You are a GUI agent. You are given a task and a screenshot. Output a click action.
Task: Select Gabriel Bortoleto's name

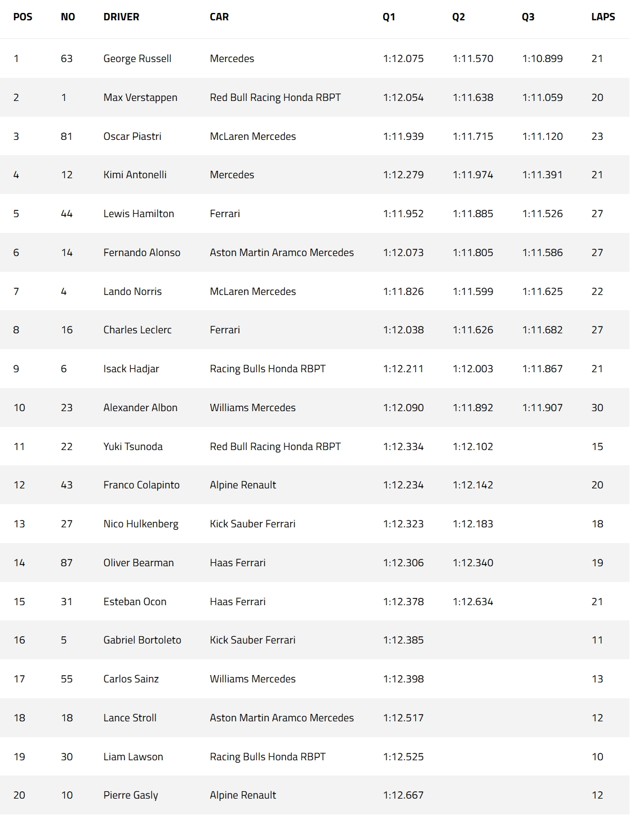[142, 640]
